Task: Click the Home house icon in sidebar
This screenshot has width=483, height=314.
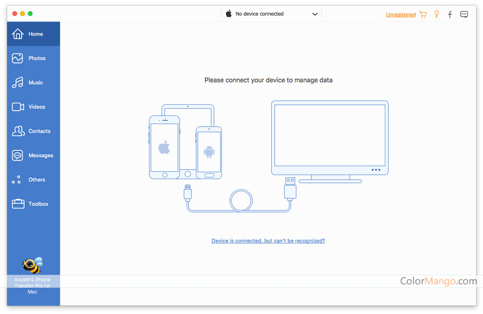Action: click(x=18, y=34)
